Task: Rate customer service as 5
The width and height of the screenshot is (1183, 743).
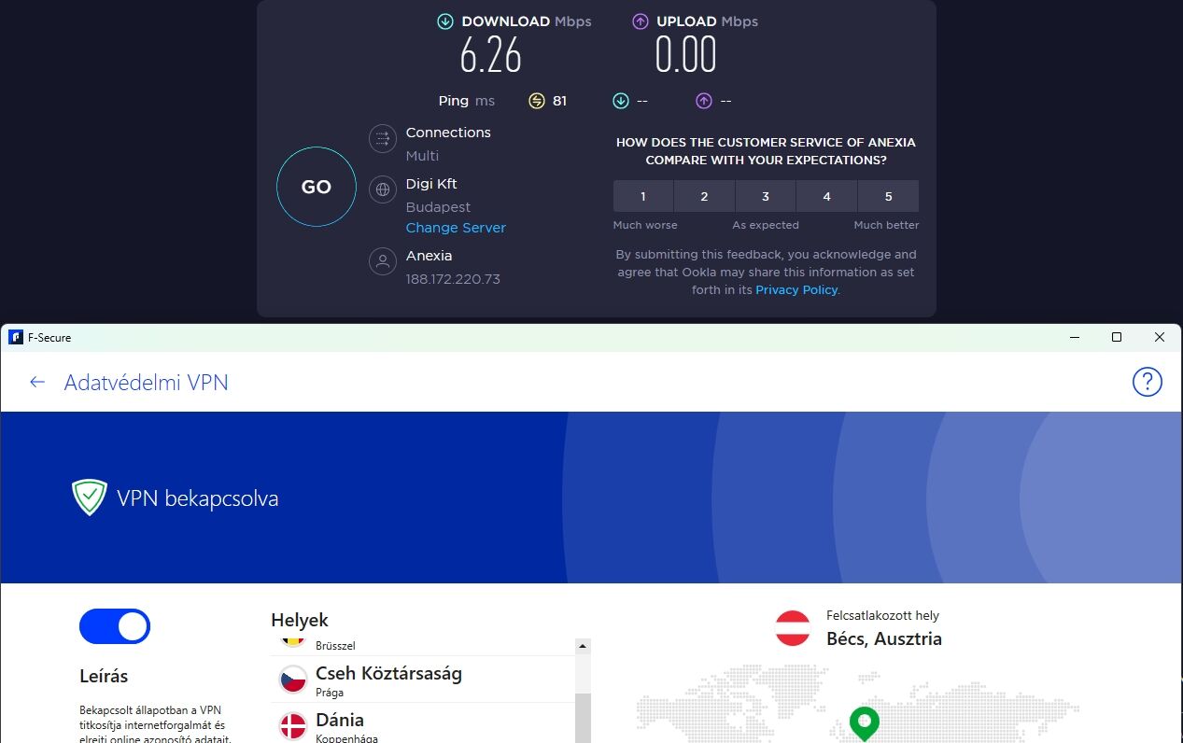Action: click(888, 197)
